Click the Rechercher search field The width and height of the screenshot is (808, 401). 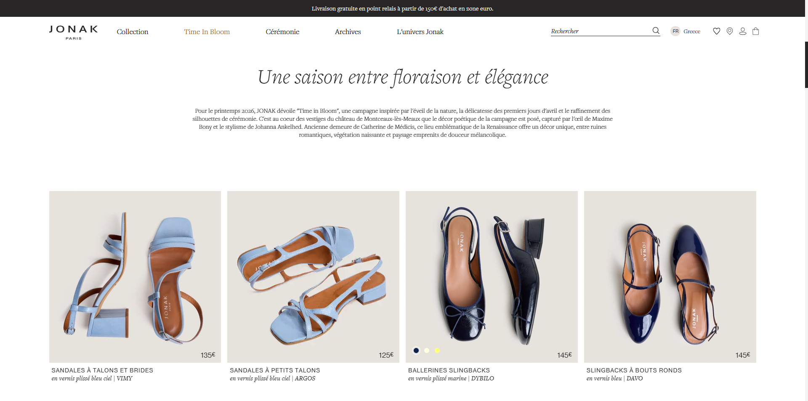[x=600, y=31]
